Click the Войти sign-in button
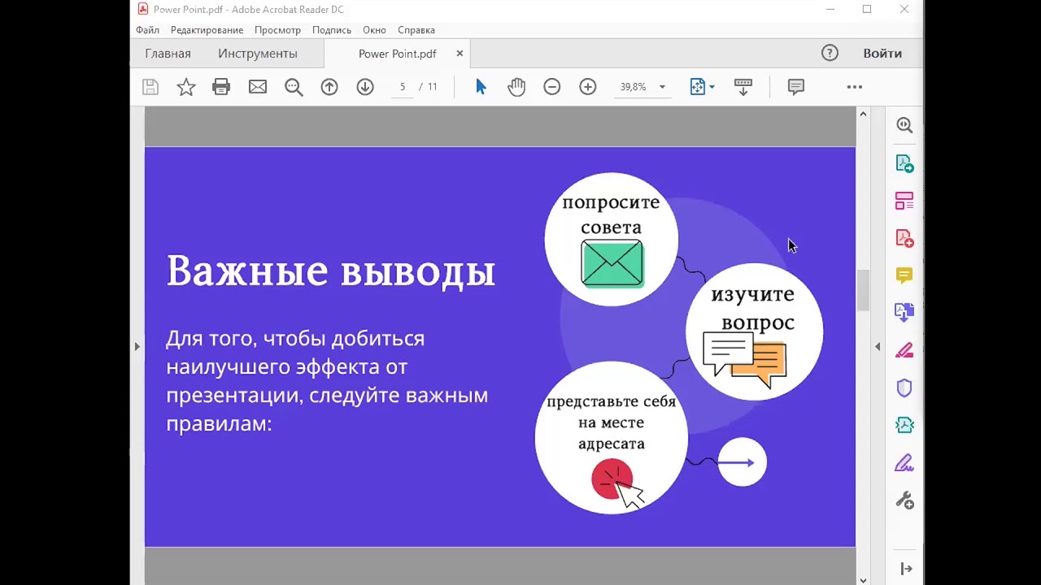This screenshot has width=1041, height=585. (x=882, y=54)
